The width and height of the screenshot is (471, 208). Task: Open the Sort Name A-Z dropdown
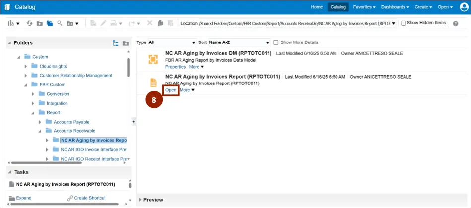[239, 42]
